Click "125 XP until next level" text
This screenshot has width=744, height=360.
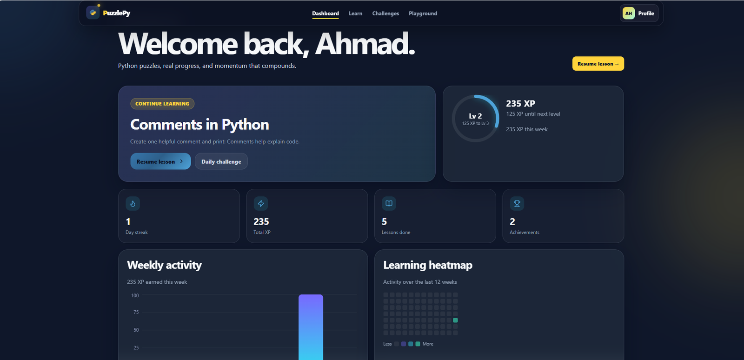[x=533, y=114]
